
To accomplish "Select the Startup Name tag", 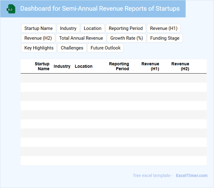I will tap(38, 28).
